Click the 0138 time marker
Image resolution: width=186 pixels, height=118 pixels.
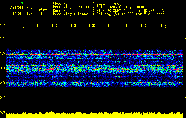(145, 26)
